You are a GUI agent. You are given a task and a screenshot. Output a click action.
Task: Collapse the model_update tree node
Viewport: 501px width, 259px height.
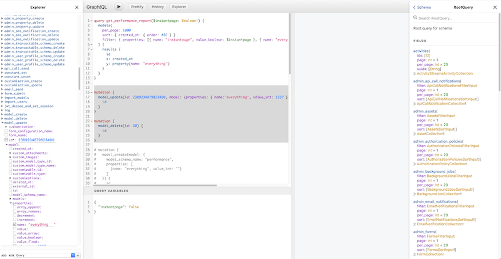pyautogui.click(x=3, y=122)
